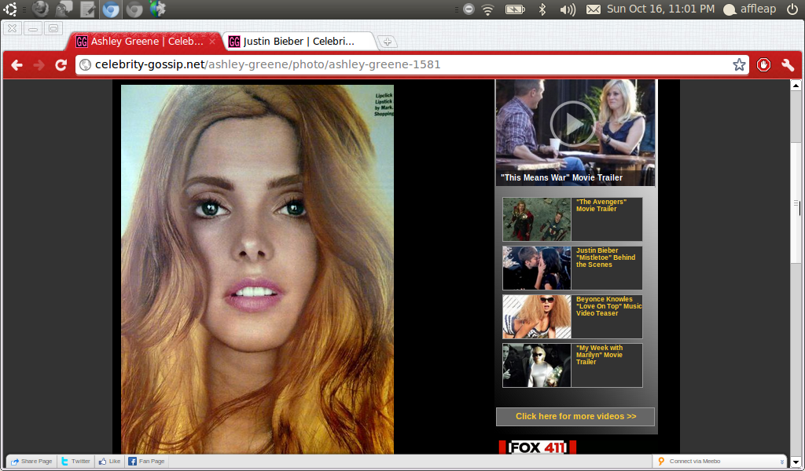Check the battery status indicator
805x471 pixels.
click(515, 9)
